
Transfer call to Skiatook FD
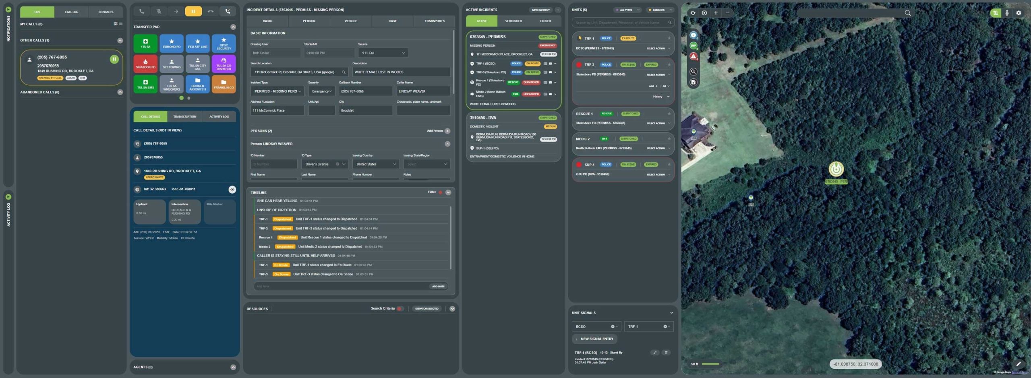tap(145, 64)
